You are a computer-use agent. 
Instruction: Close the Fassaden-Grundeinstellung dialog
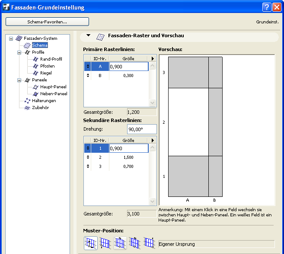tap(277, 7)
